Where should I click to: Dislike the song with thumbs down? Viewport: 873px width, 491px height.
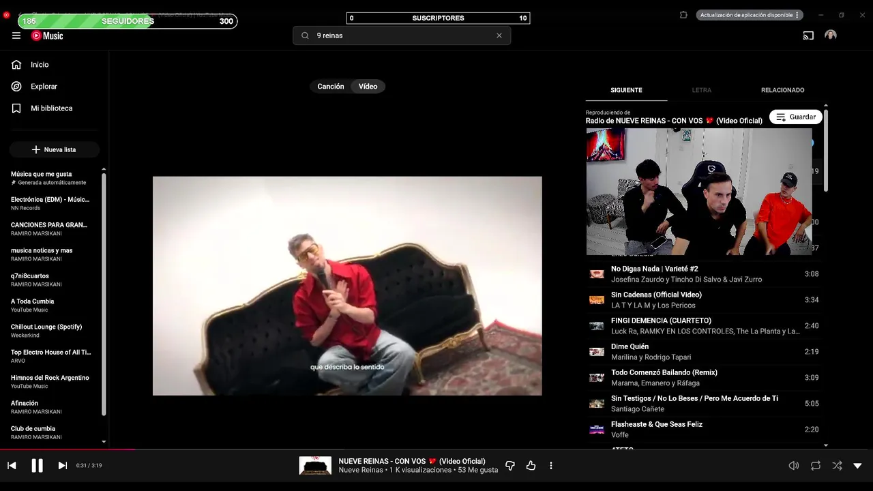509,466
